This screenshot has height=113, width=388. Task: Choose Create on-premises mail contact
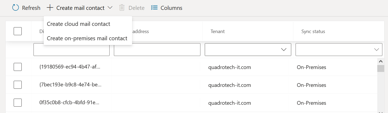pos(87,38)
